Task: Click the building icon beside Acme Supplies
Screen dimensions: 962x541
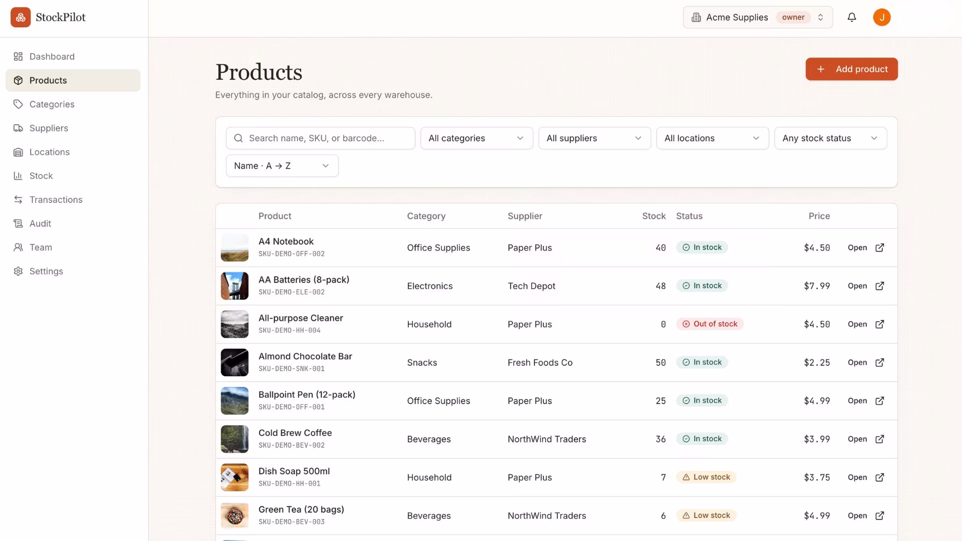Action: 696,18
